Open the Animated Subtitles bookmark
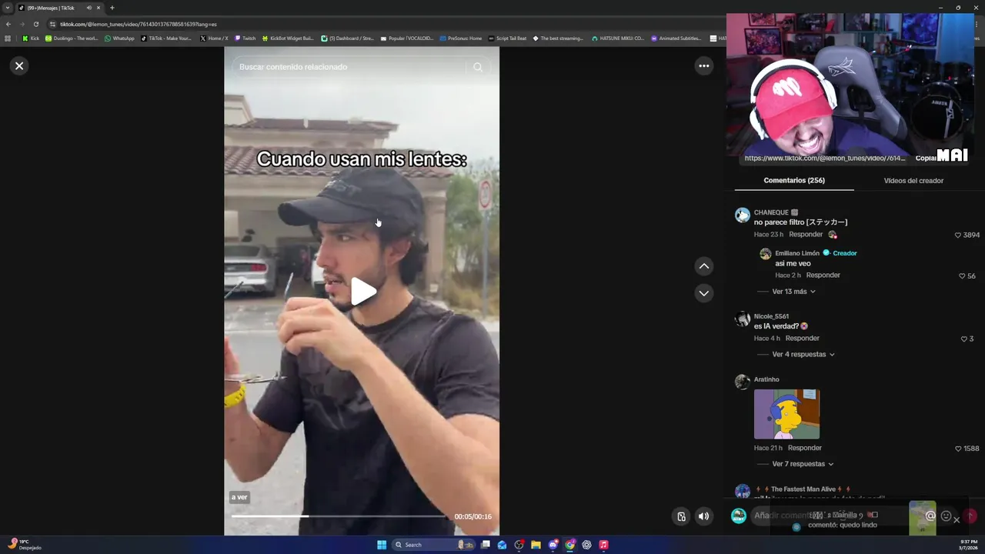985x554 pixels. pos(676,38)
